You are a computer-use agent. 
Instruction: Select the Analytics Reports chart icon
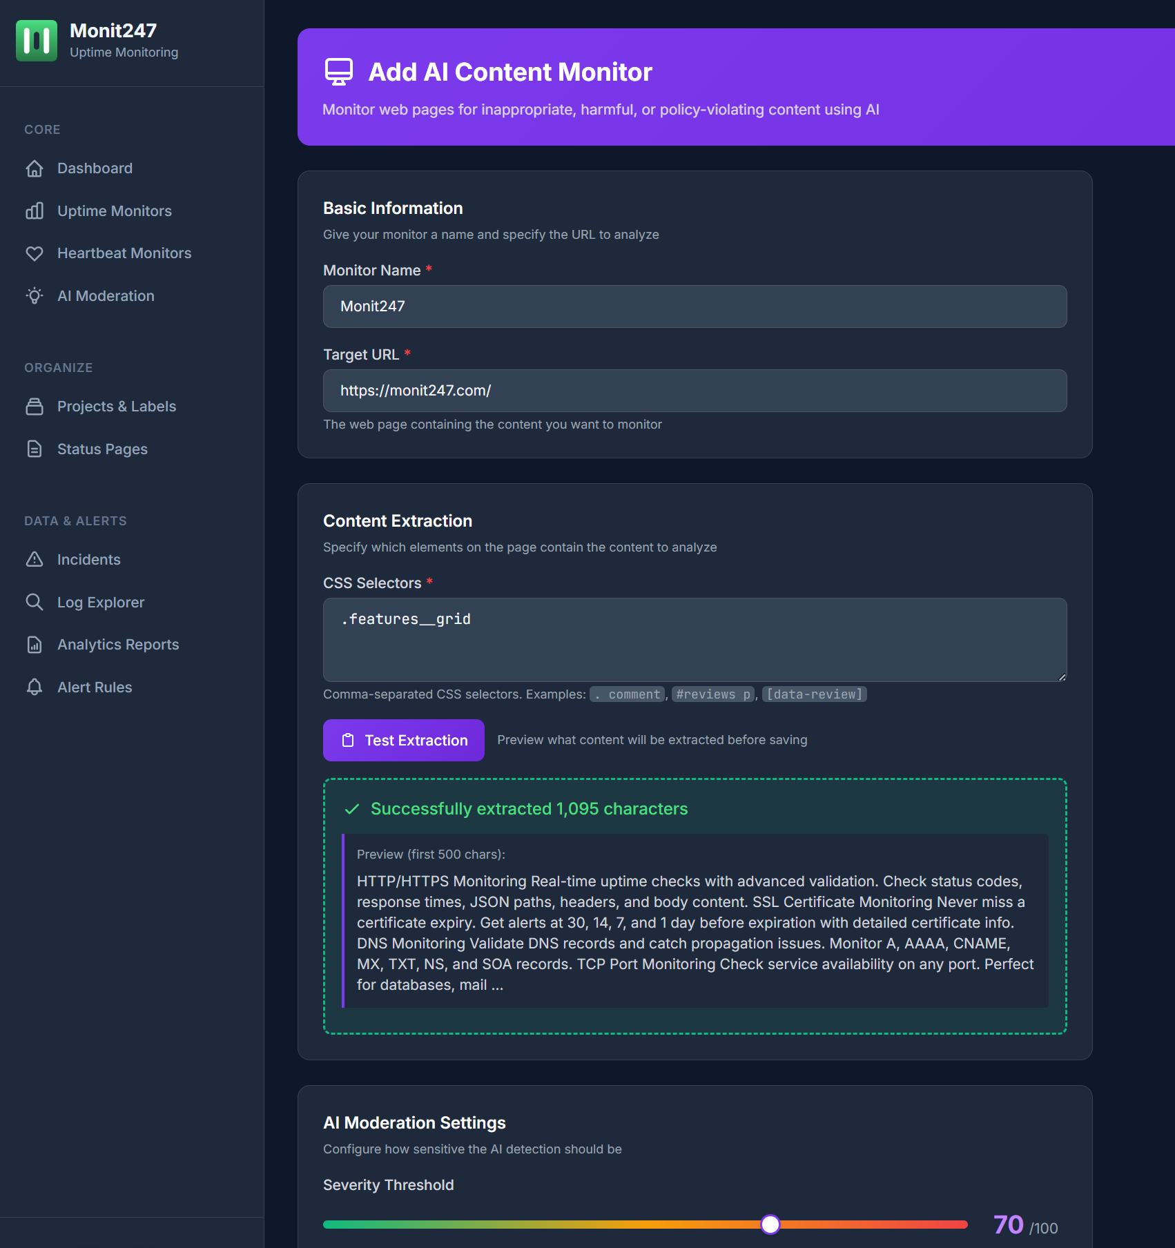tap(35, 644)
